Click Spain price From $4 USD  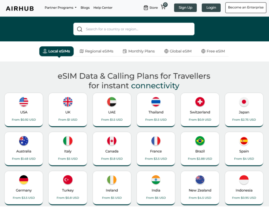[x=244, y=159]
